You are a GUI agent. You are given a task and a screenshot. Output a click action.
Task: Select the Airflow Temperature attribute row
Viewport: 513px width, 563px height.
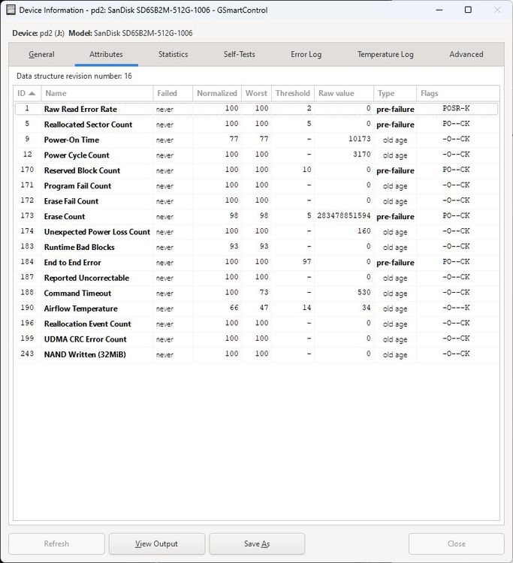(x=257, y=309)
